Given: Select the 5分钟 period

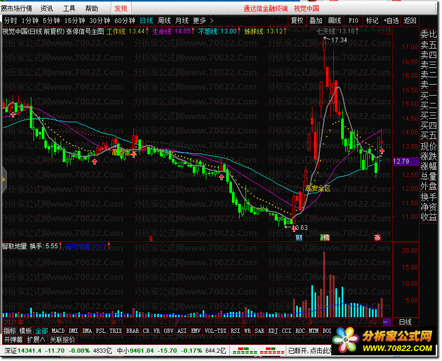Looking at the screenshot, I should (51, 20).
